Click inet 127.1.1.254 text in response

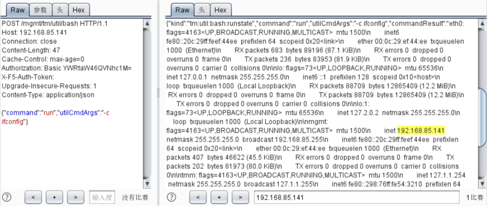pos(441,175)
